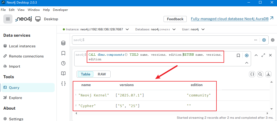Screen dimensions: 277x121
Task: Switch result view to RAW
Action: click(x=102, y=74)
